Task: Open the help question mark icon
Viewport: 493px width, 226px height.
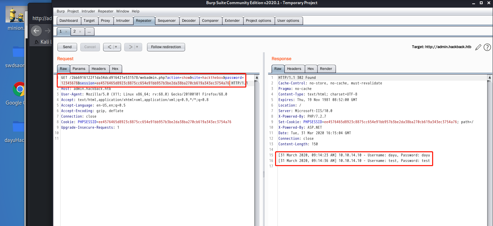Action: tap(487, 47)
